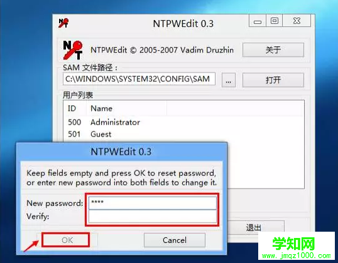This screenshot has height=263, width=338.
Task: Click the Verify password field
Action: 153,217
